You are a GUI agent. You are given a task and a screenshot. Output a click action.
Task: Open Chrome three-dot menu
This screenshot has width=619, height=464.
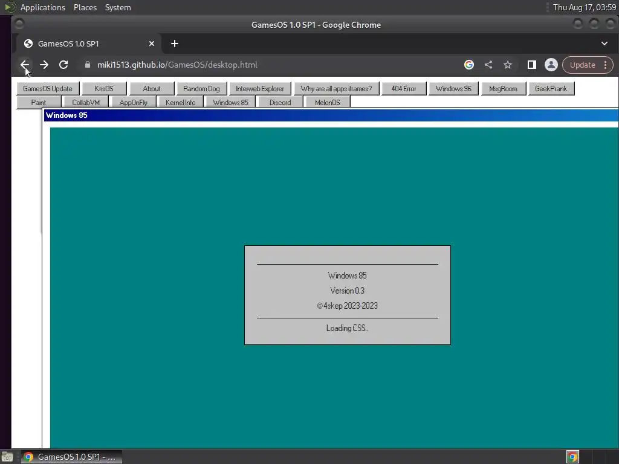(x=606, y=65)
